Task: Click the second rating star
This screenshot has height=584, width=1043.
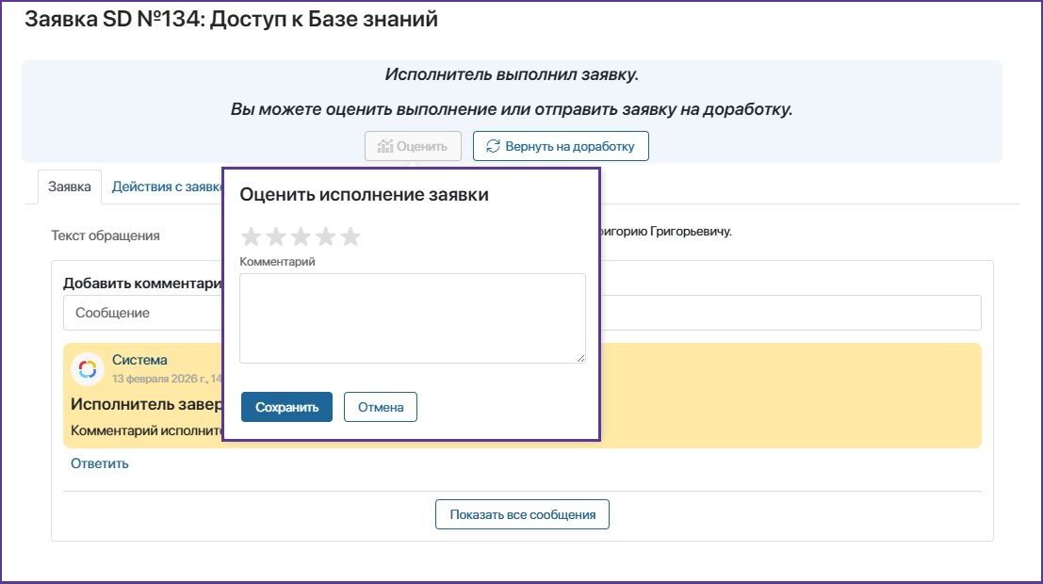Action: tap(276, 236)
